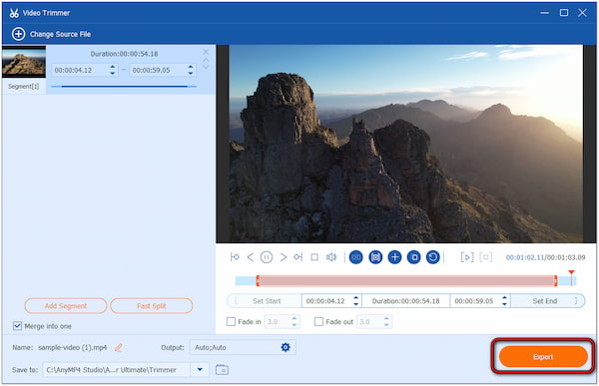The image size is (599, 386).
Task: Click the blue reset icon
Action: click(433, 257)
